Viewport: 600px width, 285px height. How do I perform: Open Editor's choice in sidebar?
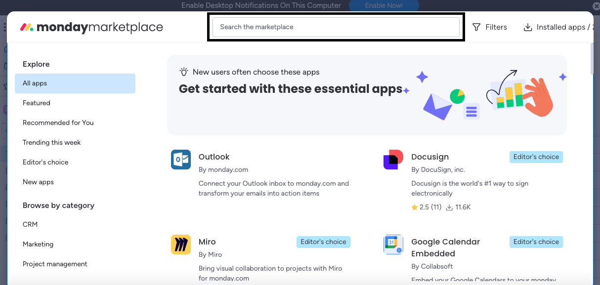(x=45, y=163)
